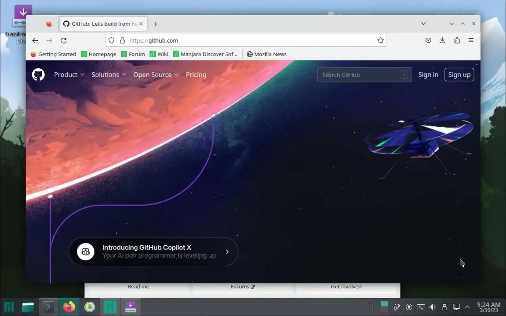Image resolution: width=506 pixels, height=316 pixels.
Task: Open site info via padlock icon
Action: point(122,40)
